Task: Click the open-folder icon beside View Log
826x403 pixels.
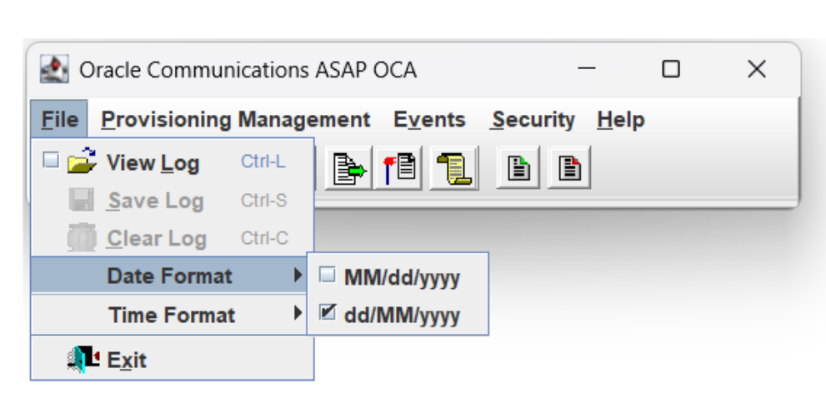Action: coord(83,161)
